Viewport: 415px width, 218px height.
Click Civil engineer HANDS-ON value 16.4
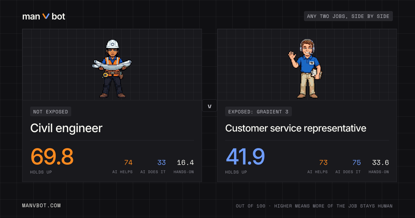[x=185, y=163]
